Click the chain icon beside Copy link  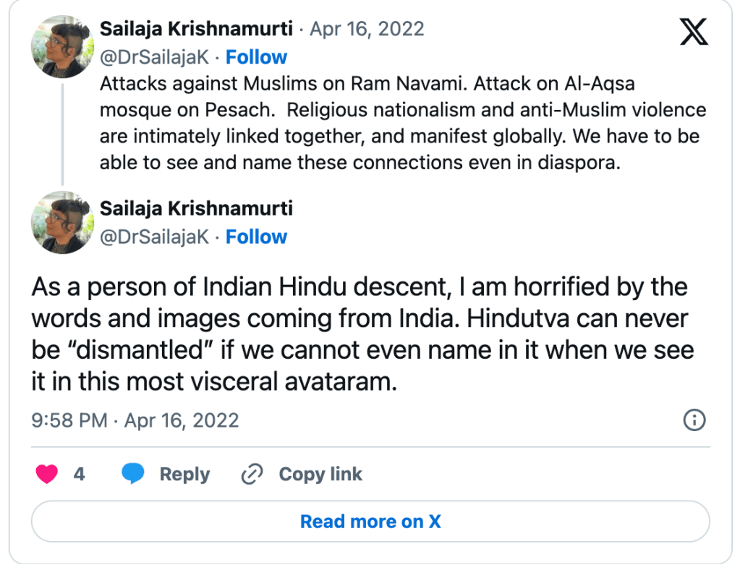click(x=252, y=475)
